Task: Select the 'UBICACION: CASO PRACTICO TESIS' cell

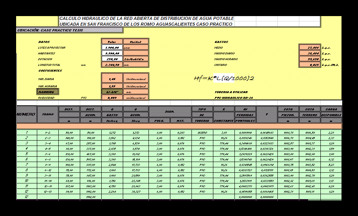Action: pos(69,30)
